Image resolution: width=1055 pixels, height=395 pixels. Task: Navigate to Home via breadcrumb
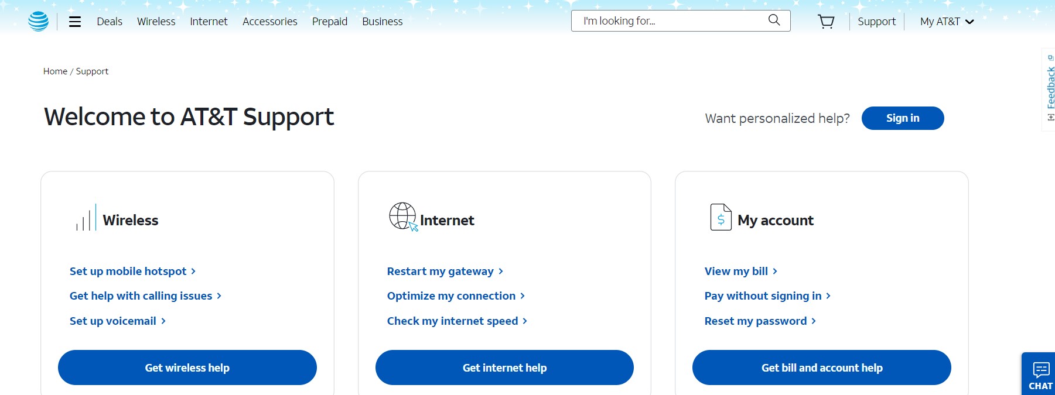tap(55, 71)
